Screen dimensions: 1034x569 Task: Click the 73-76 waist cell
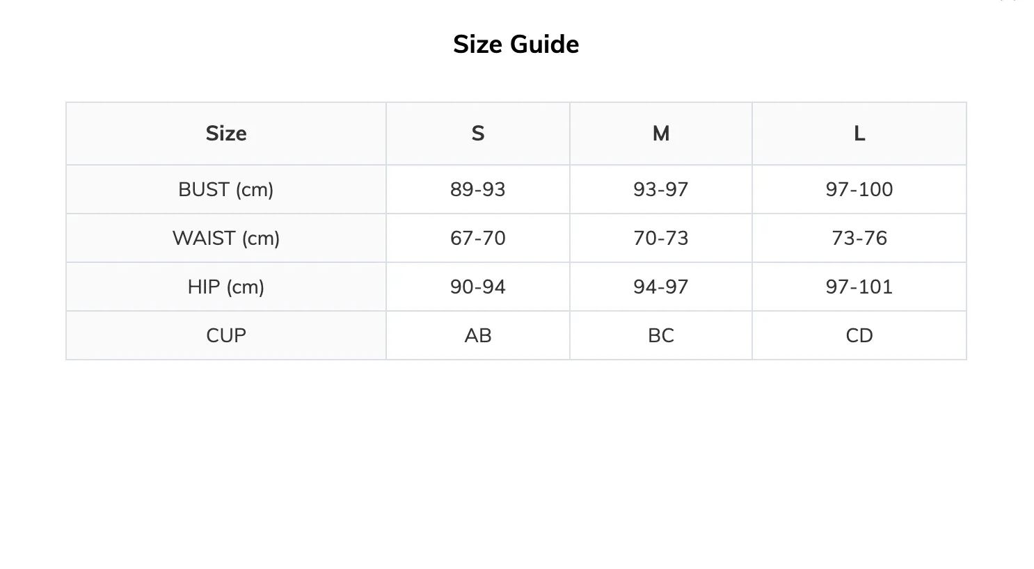(x=859, y=238)
